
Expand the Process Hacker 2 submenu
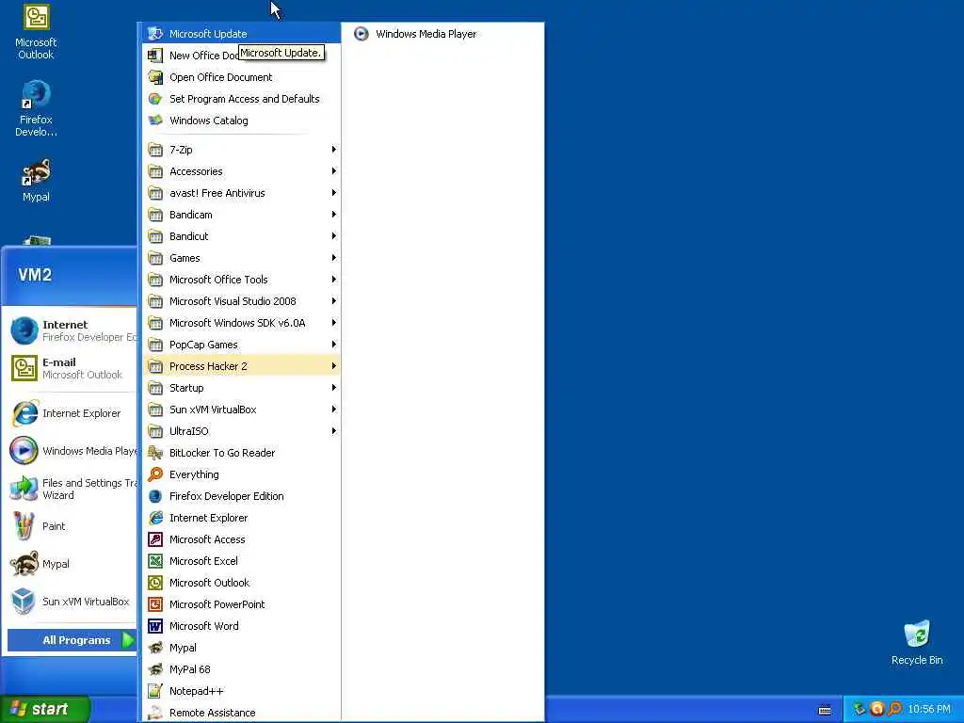(242, 366)
